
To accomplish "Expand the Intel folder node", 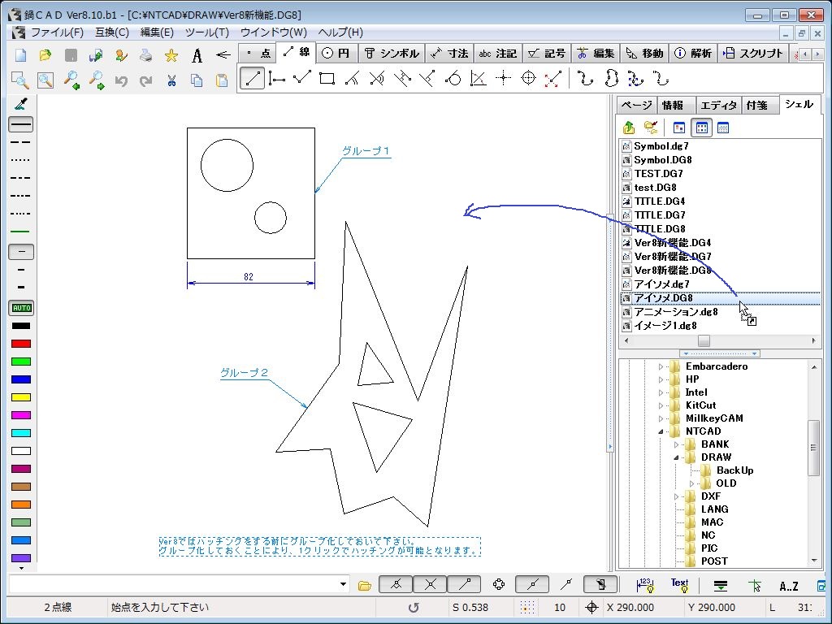I will (661, 392).
